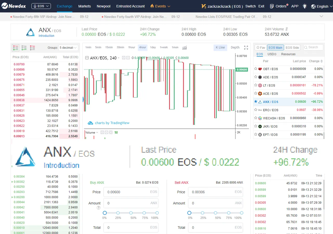This screenshot has width=333, height=234.
Task: Select the USD quote tab
Action: pos(272,54)
